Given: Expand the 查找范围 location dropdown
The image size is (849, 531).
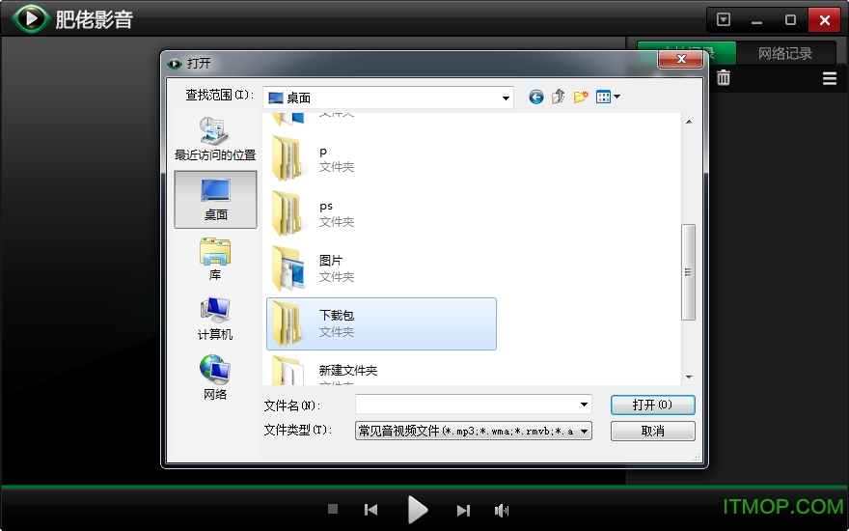Looking at the screenshot, I should 506,98.
